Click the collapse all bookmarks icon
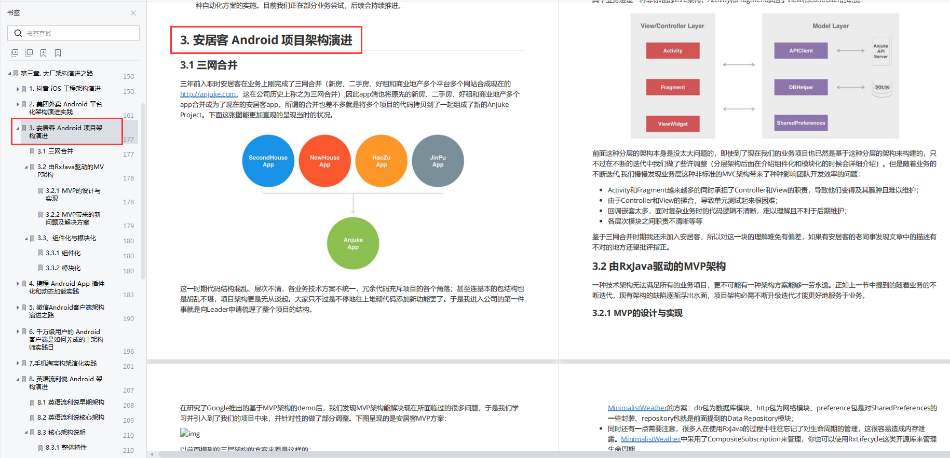This screenshot has width=950, height=458. pyautogui.click(x=29, y=53)
